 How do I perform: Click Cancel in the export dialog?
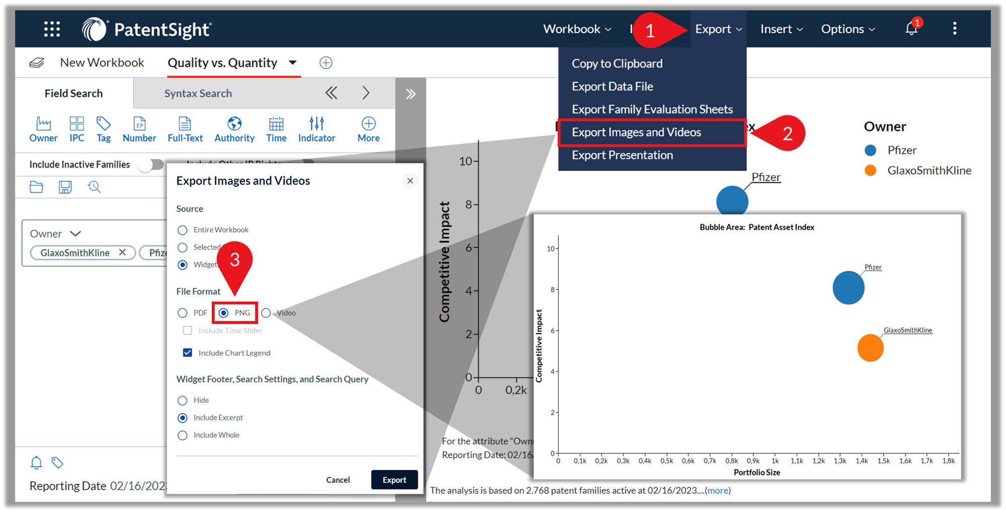338,480
